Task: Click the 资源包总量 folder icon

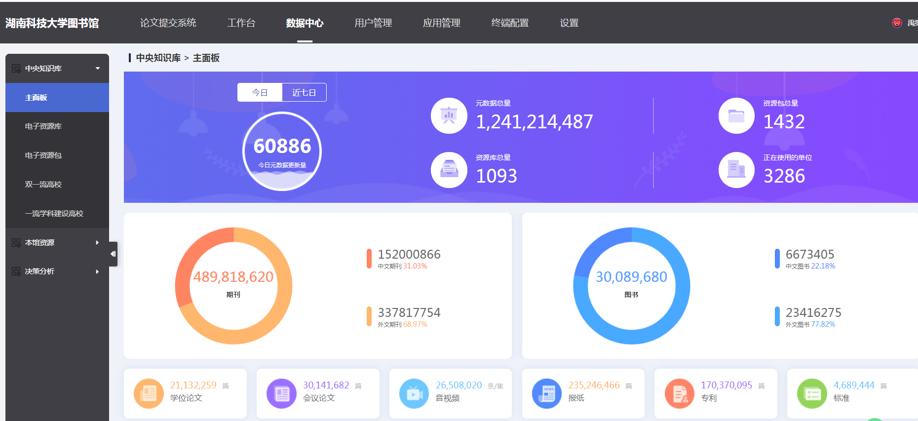Action: [736, 116]
